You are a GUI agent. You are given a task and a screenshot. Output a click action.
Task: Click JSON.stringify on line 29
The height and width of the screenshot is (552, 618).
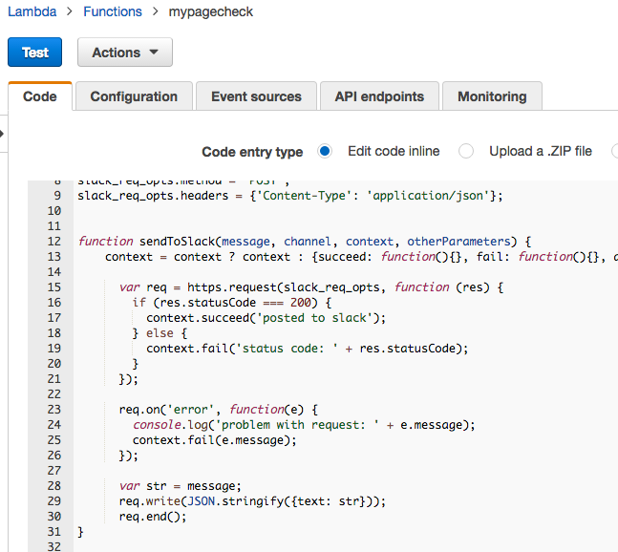coord(236,501)
